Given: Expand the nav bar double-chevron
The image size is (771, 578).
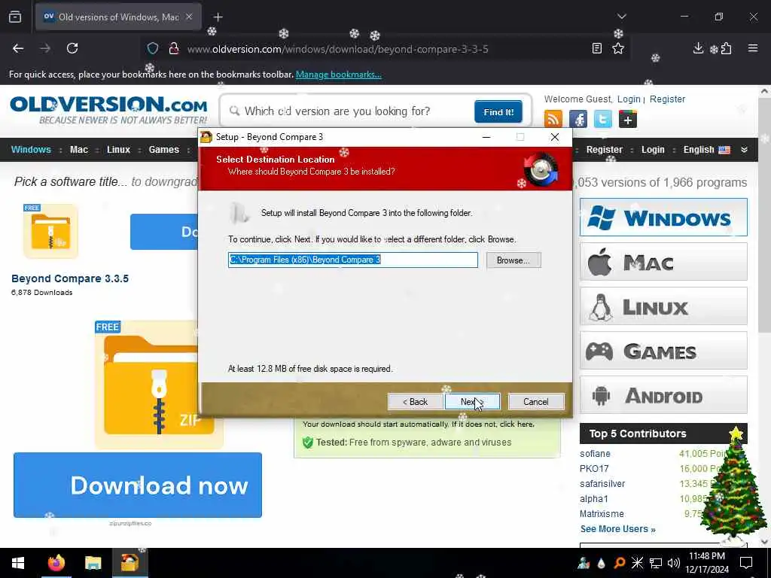Looking at the screenshot, I should pos(745,150).
